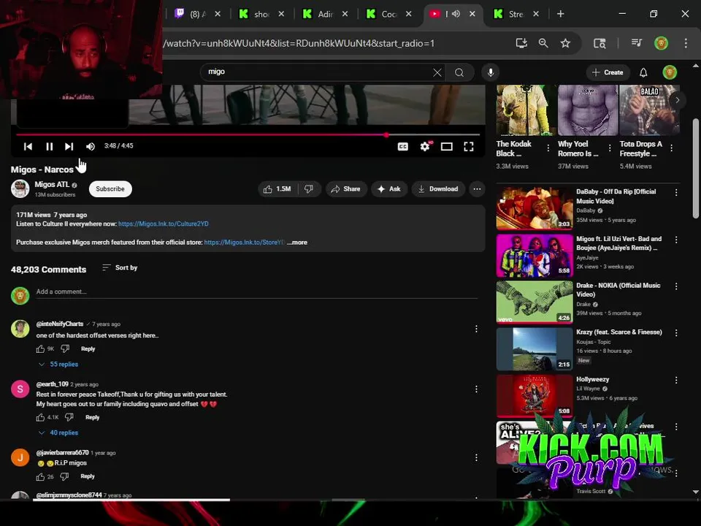Open the Chrome three-dot menu

(686, 43)
